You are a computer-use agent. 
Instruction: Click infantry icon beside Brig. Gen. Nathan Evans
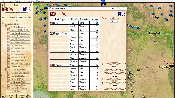(9, 61)
